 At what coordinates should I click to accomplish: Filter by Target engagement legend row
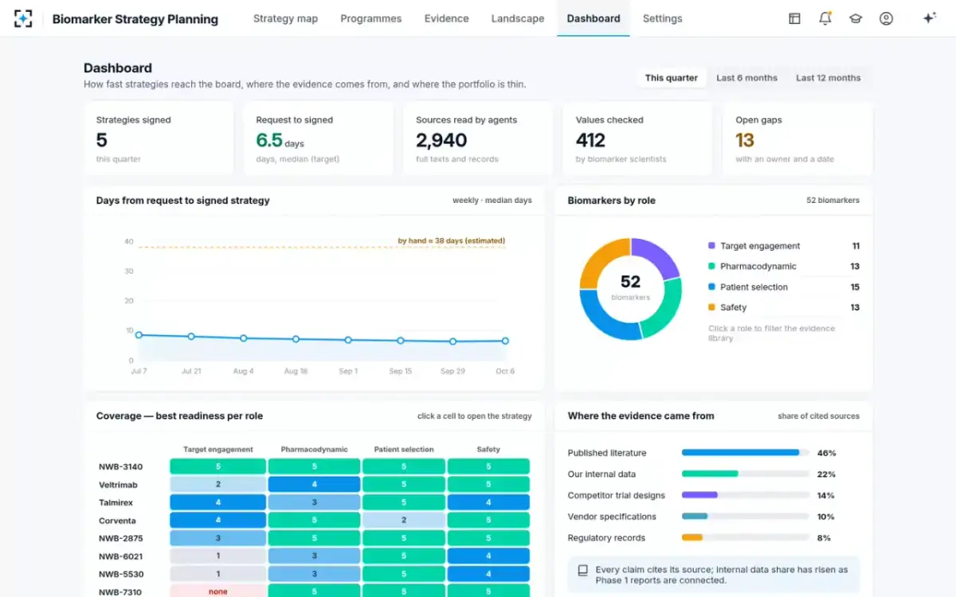coord(784,246)
